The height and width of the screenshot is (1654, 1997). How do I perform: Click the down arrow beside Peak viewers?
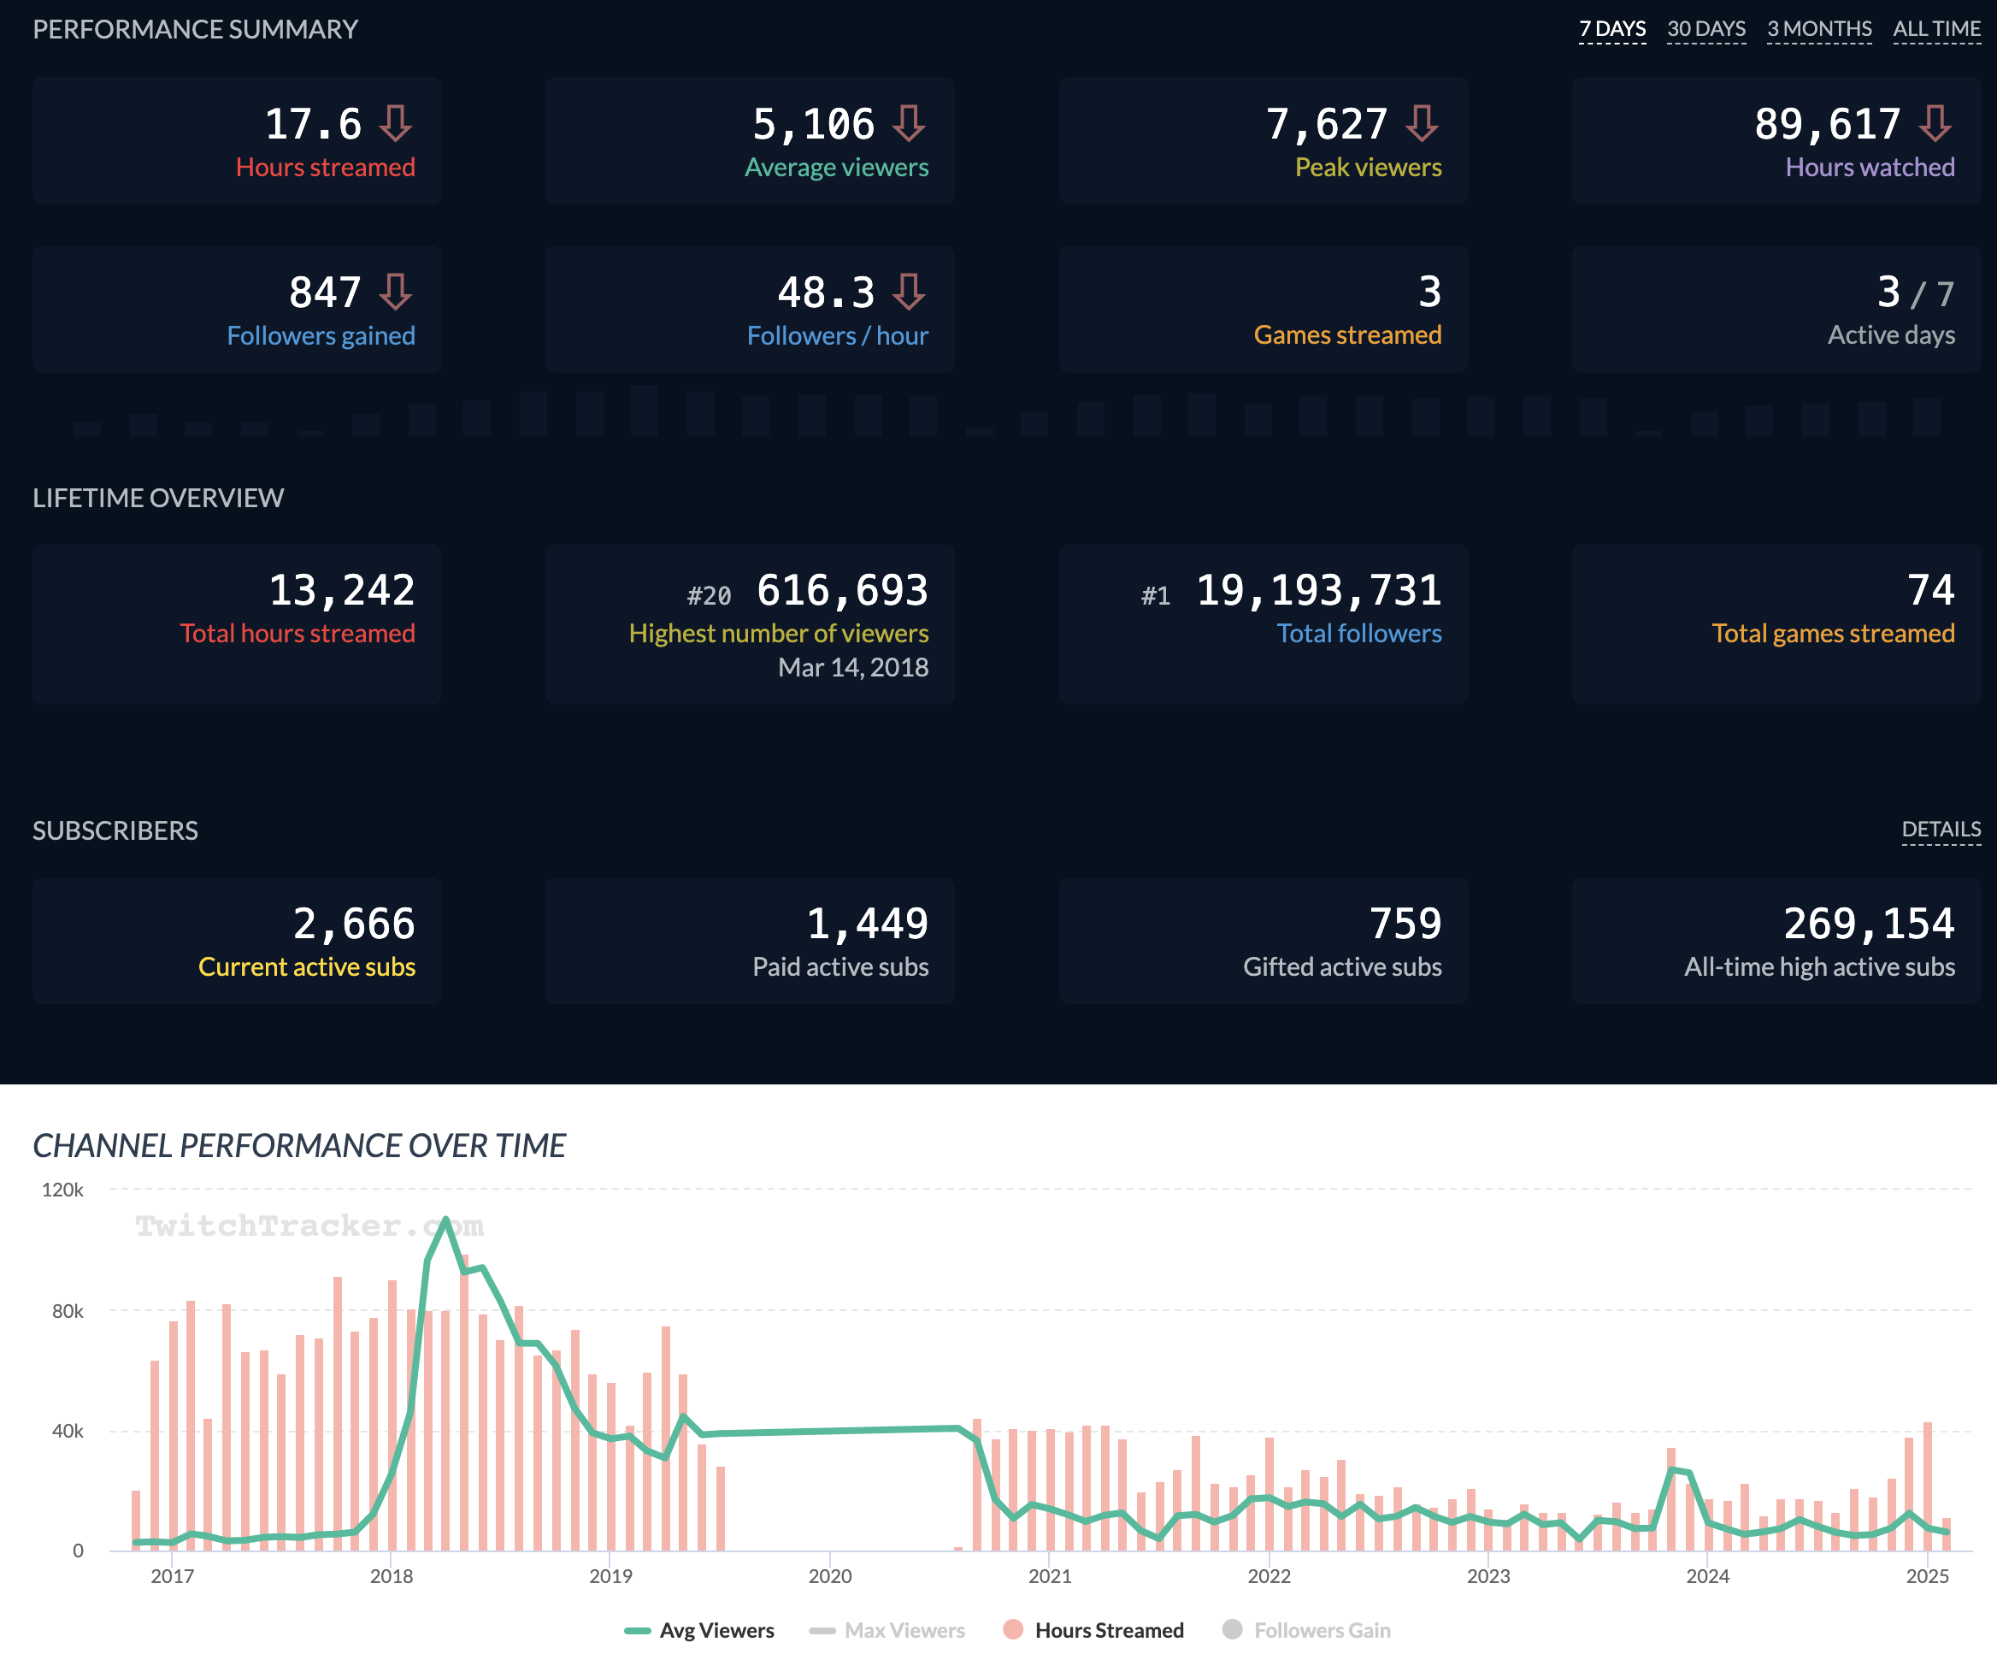tap(1421, 124)
